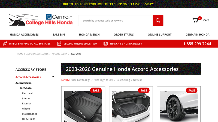The image size is (218, 122).
Task: Select Wheels in the sidebar categories
Action: pyautogui.click(x=26, y=109)
